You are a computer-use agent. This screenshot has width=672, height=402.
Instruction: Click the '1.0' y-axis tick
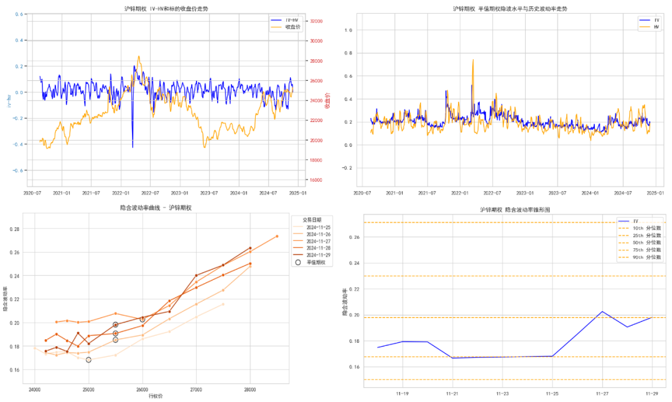coord(348,30)
